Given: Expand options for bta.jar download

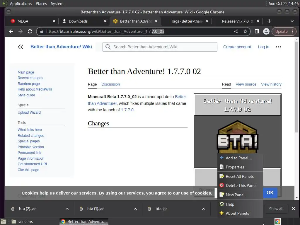Looking at the screenshot, I should (x=204, y=209).
